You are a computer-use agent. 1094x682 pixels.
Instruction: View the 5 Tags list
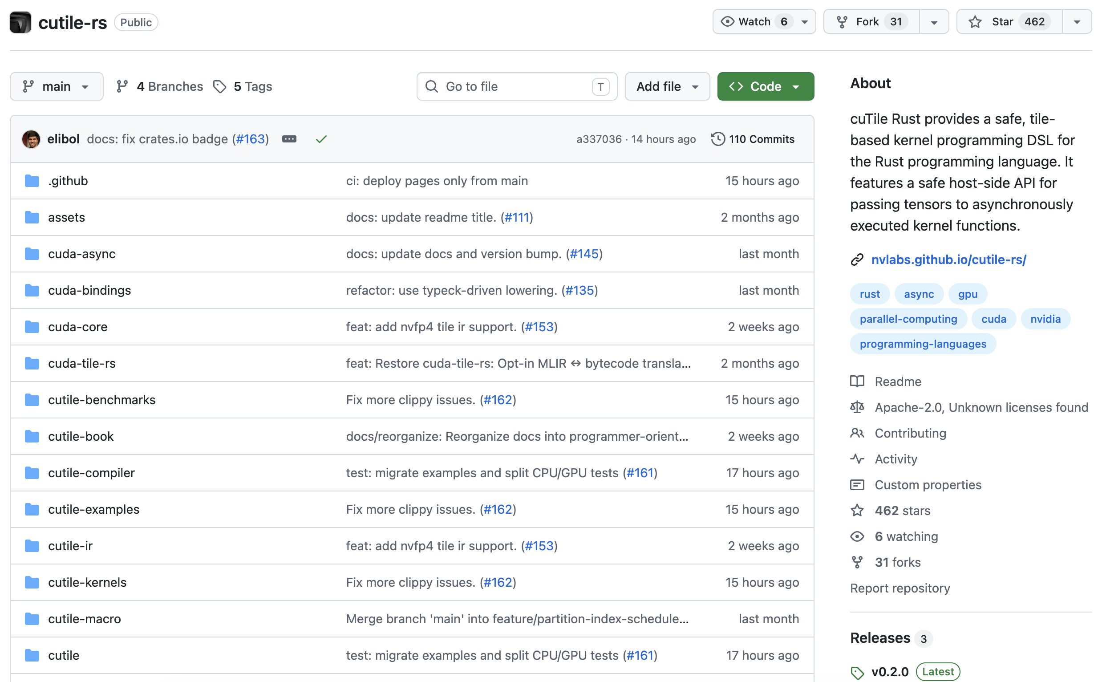243,87
